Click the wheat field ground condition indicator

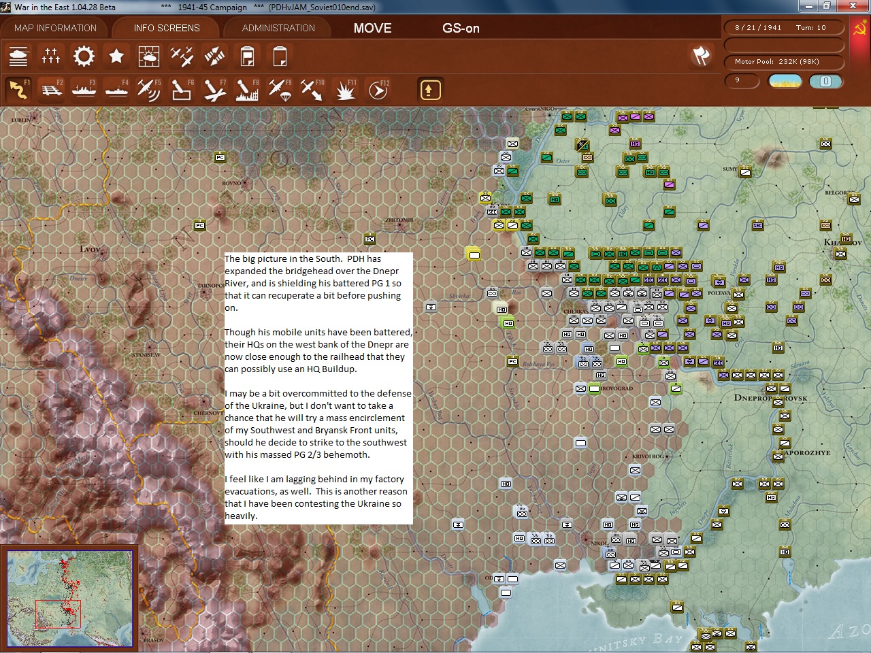[x=785, y=81]
